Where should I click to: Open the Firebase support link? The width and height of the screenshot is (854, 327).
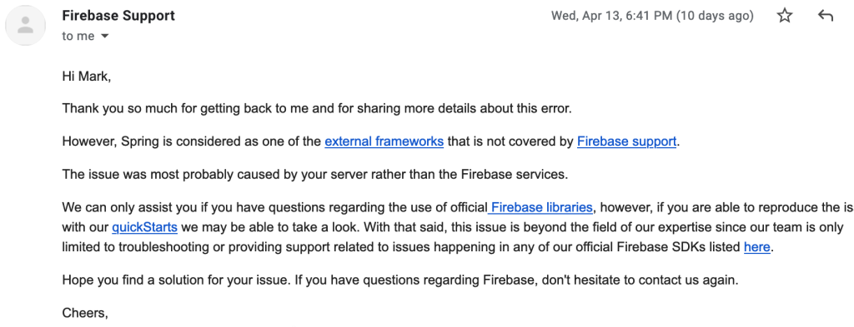(x=627, y=141)
